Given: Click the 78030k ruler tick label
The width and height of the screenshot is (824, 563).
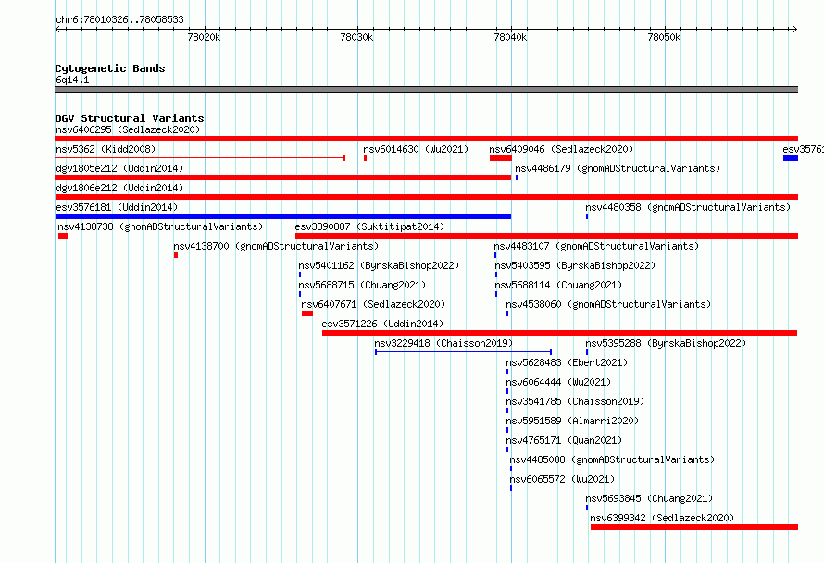Looking at the screenshot, I should click(356, 37).
